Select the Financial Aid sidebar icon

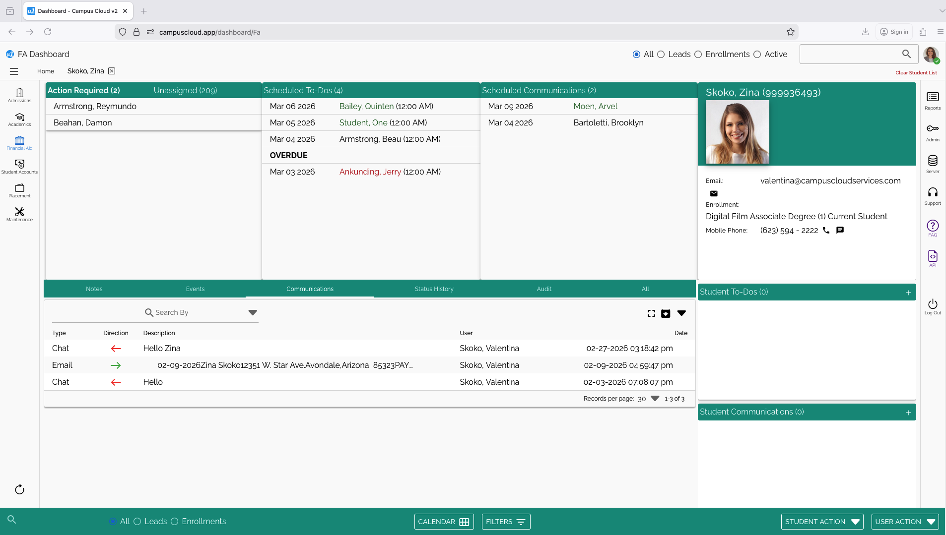19,143
